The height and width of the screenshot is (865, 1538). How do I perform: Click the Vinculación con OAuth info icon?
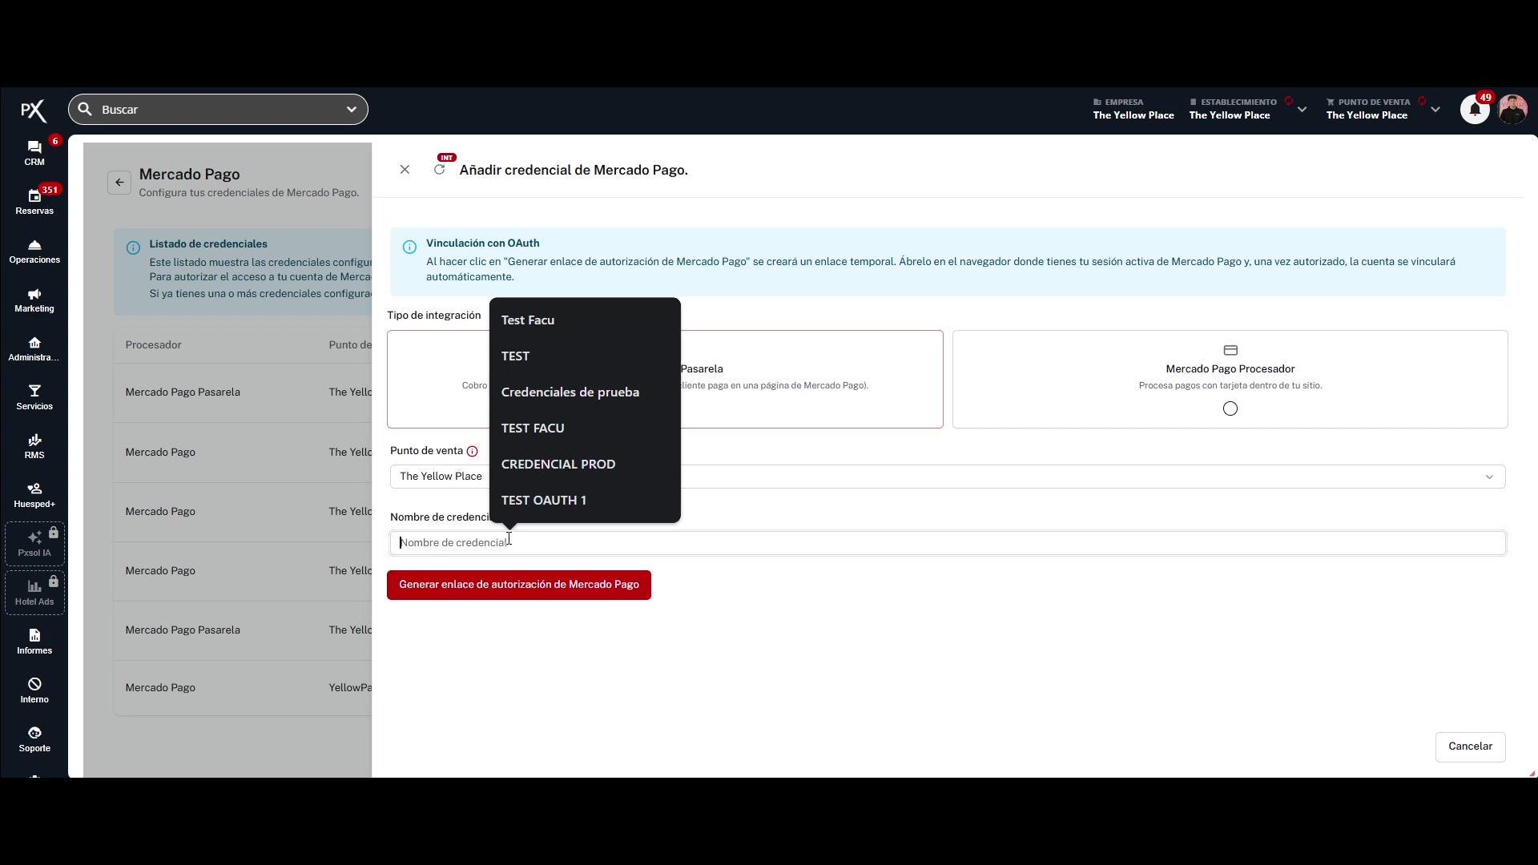click(409, 247)
